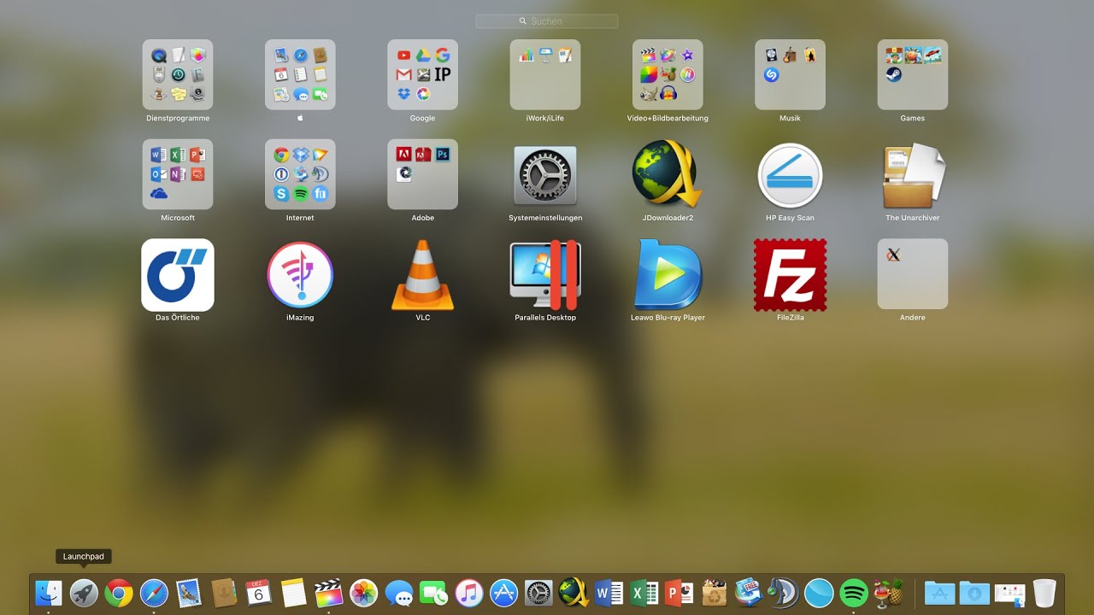Image resolution: width=1094 pixels, height=615 pixels.
Task: Open Google Chrome in the Dock
Action: coord(119,593)
